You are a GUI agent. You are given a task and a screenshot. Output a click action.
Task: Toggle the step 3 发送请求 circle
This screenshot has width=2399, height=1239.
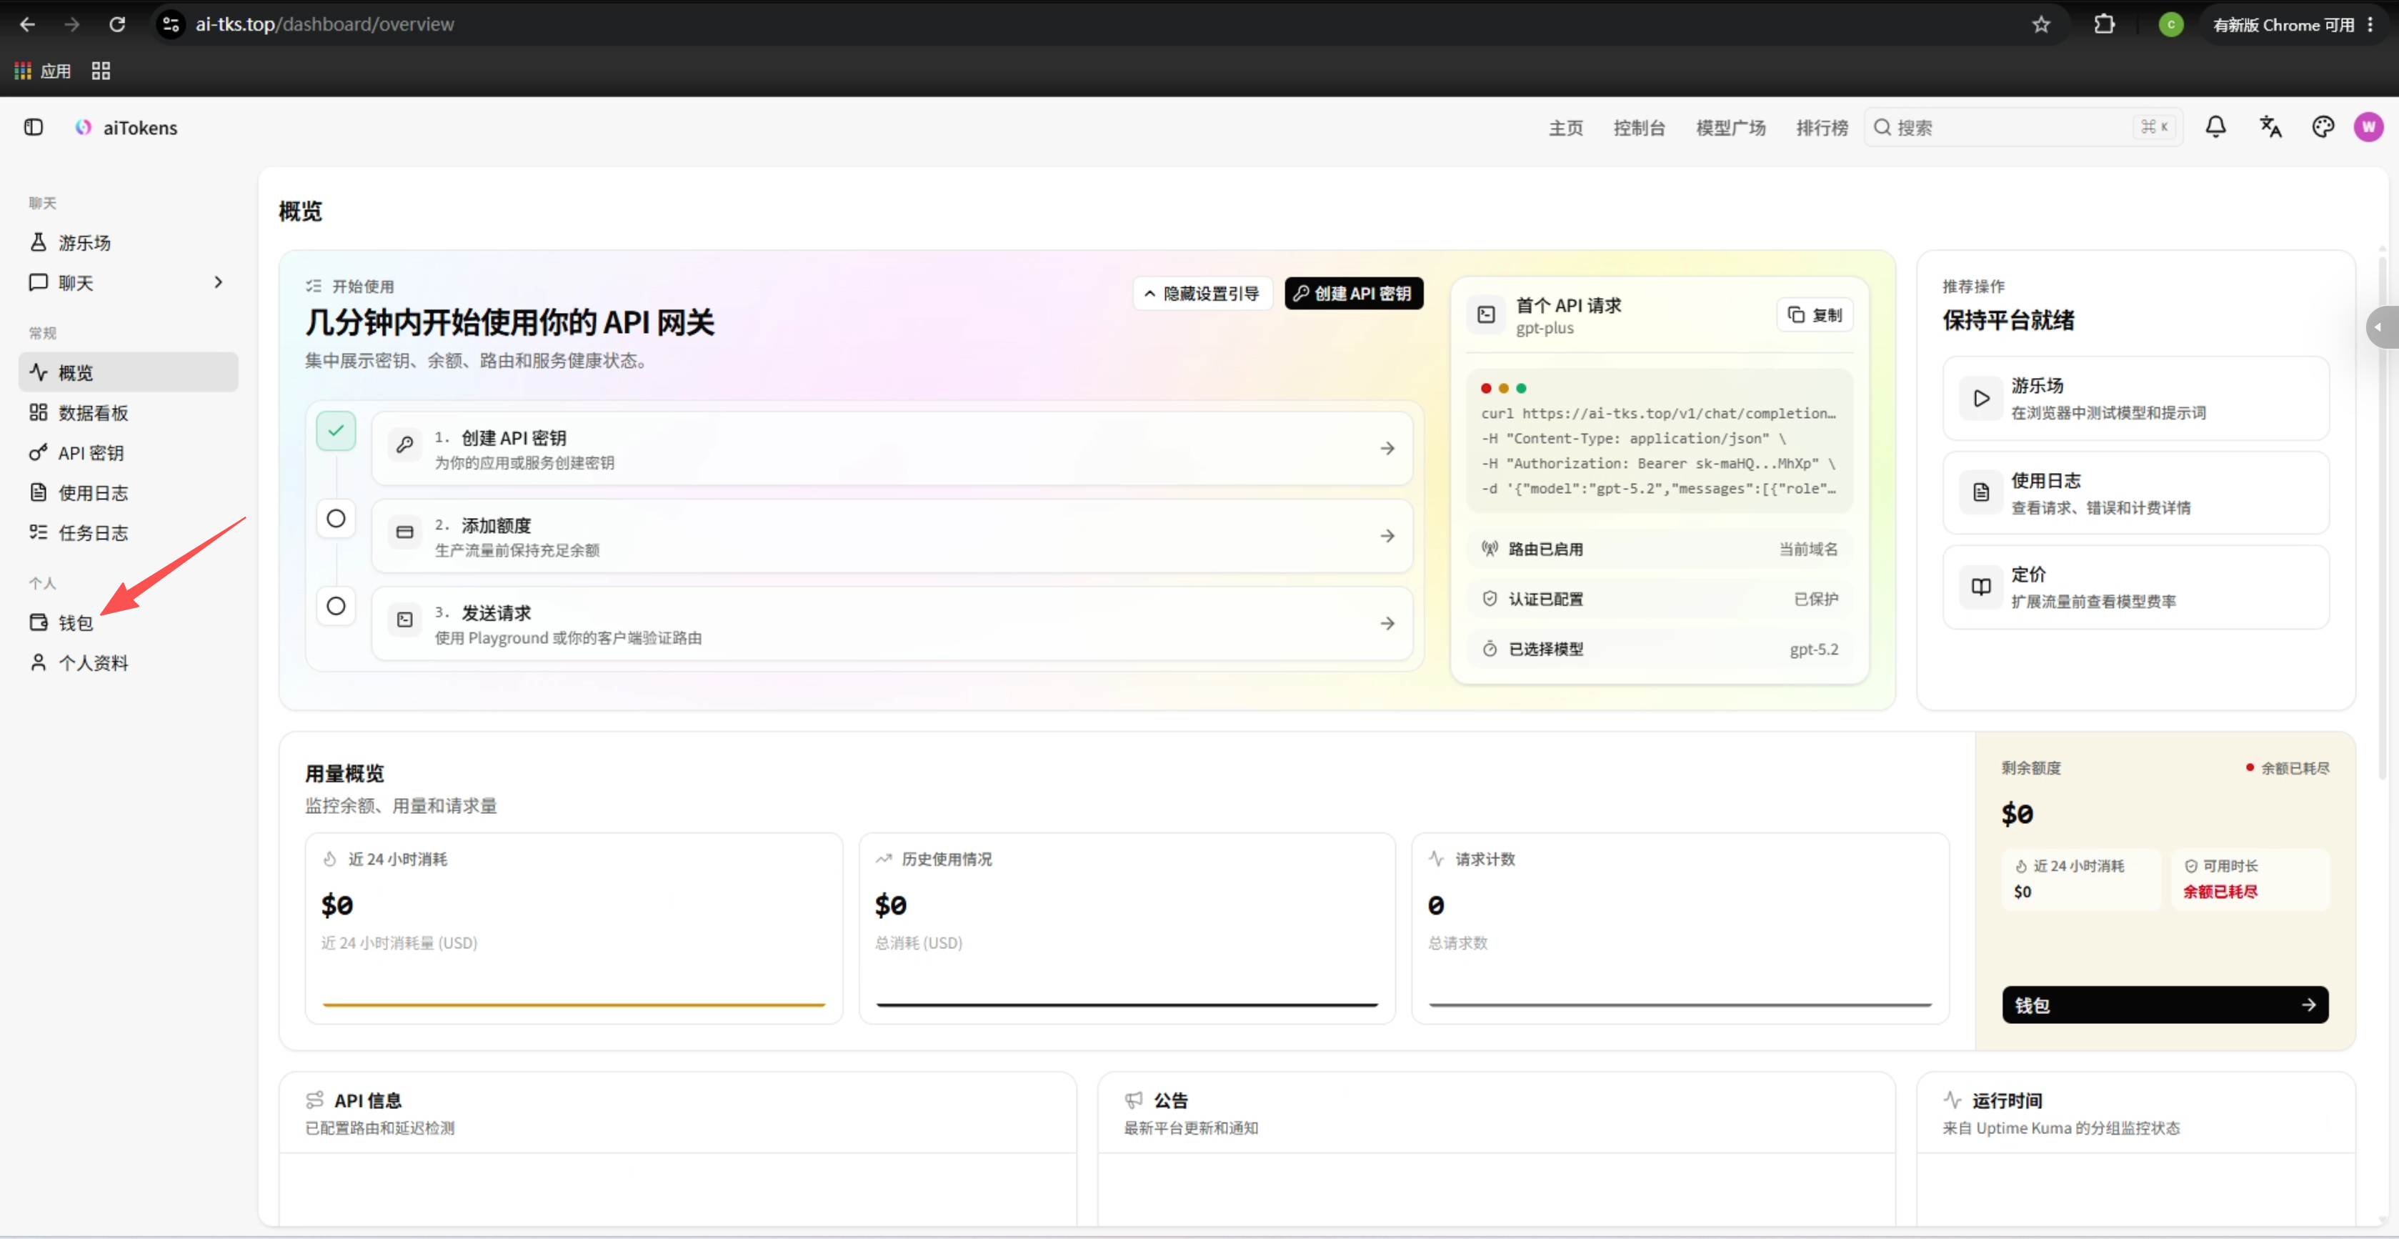[x=336, y=605]
